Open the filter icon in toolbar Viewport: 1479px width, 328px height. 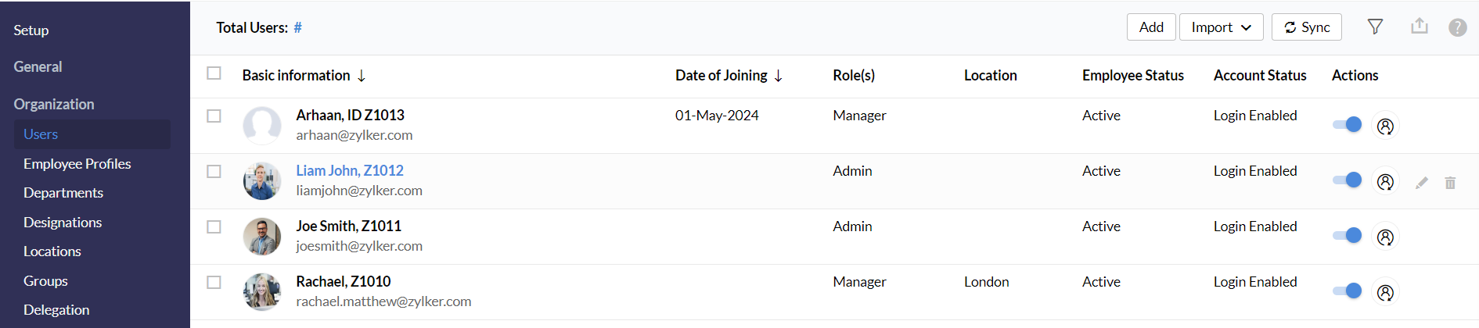(1375, 27)
